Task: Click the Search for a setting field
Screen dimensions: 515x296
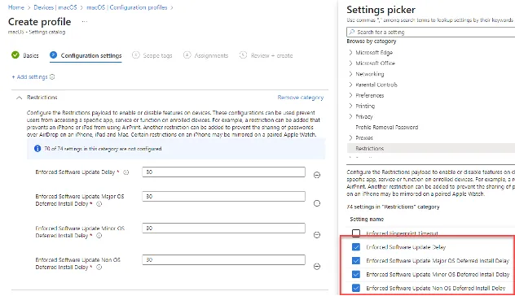Action: click(430, 33)
